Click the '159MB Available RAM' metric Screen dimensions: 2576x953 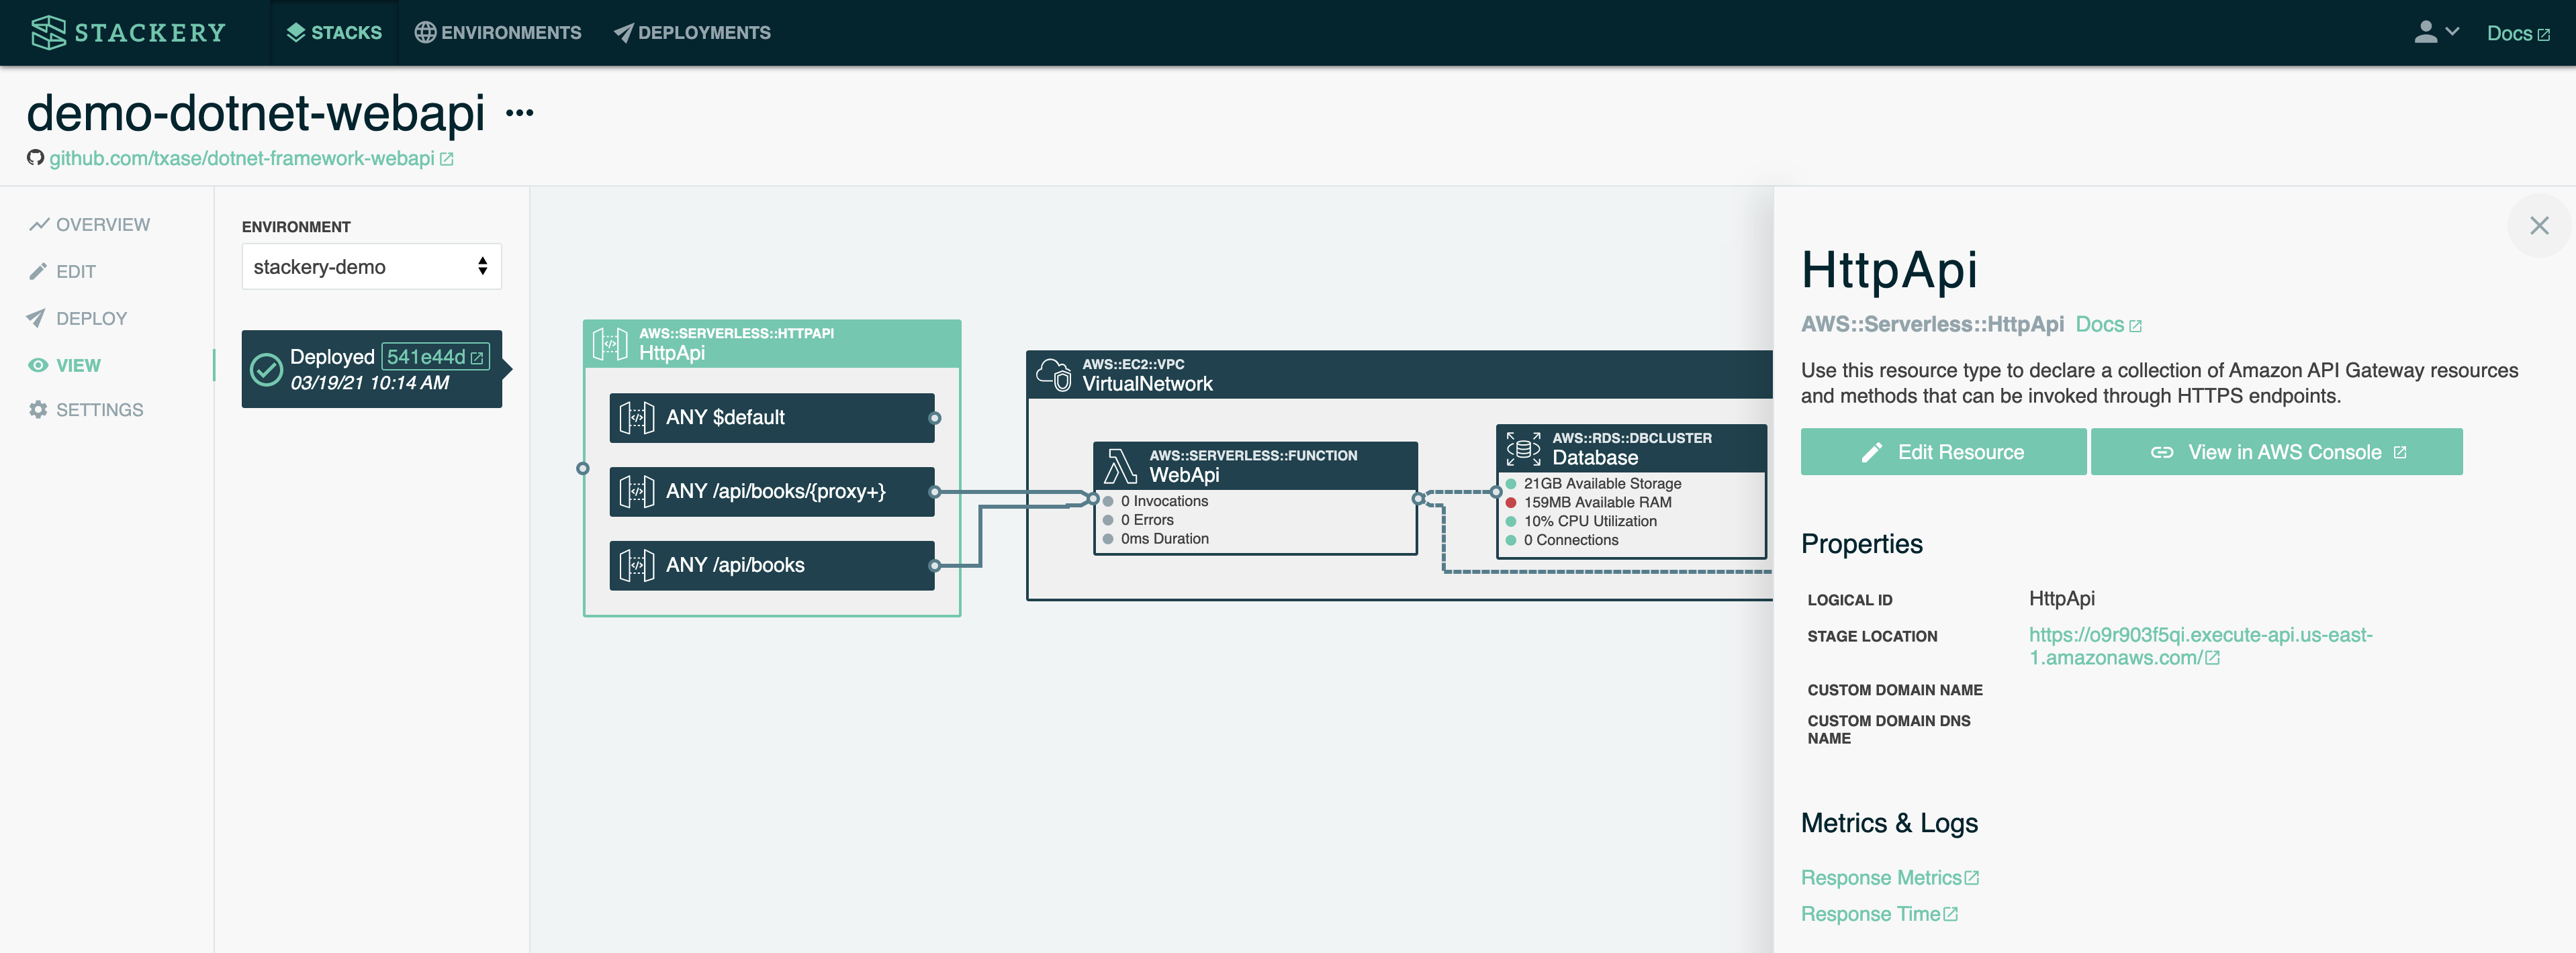(1589, 503)
